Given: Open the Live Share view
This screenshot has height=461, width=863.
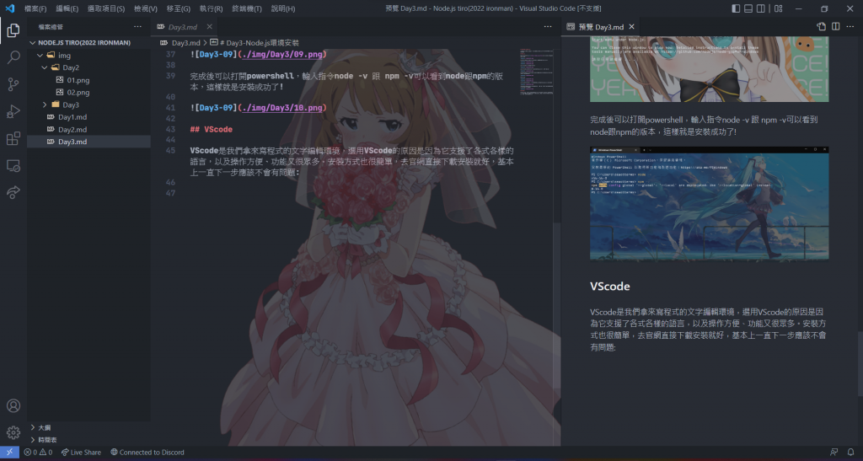Looking at the screenshot, I should click(13, 192).
